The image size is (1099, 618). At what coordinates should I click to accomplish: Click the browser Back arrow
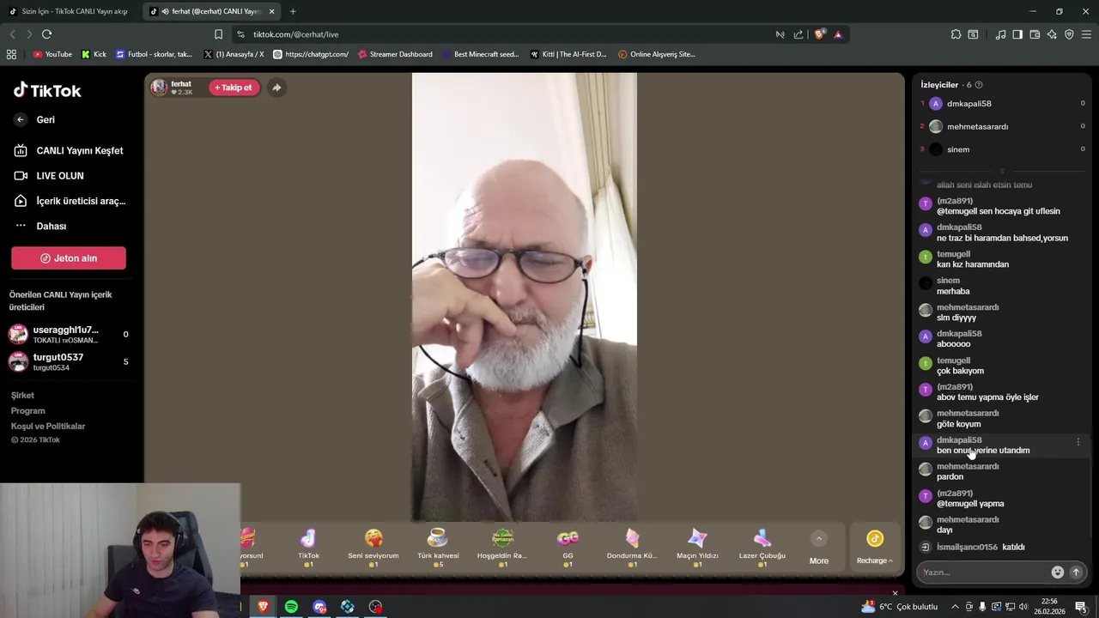pos(12,34)
